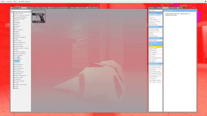Select the Modern Warfare weapon category
207x116 pixels.
(x=19, y=46)
